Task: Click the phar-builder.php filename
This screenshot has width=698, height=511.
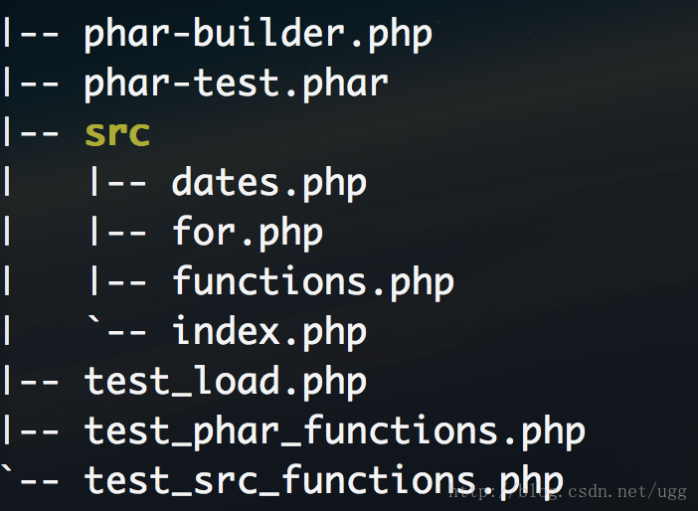Action: (x=258, y=34)
